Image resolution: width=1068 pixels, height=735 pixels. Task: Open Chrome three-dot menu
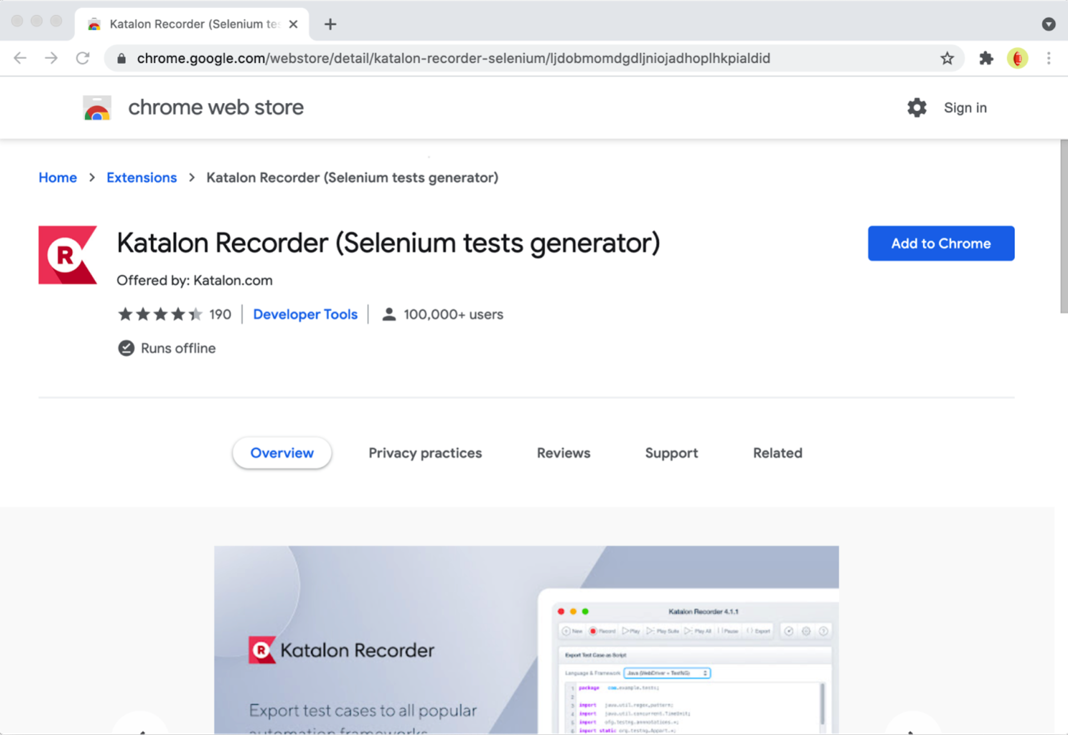tap(1048, 58)
